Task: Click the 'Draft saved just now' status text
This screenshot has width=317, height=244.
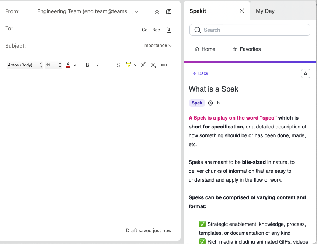Action: point(149,231)
